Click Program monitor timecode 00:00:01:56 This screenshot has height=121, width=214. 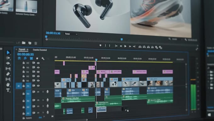53,33
